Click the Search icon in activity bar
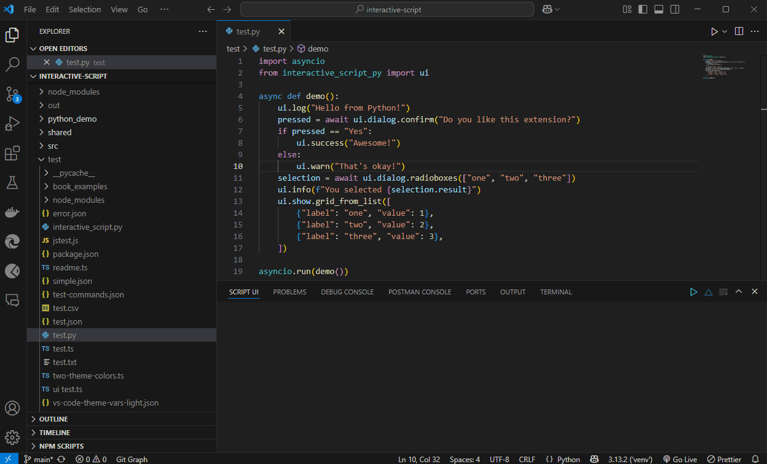Viewport: 767px width, 464px height. coord(12,65)
